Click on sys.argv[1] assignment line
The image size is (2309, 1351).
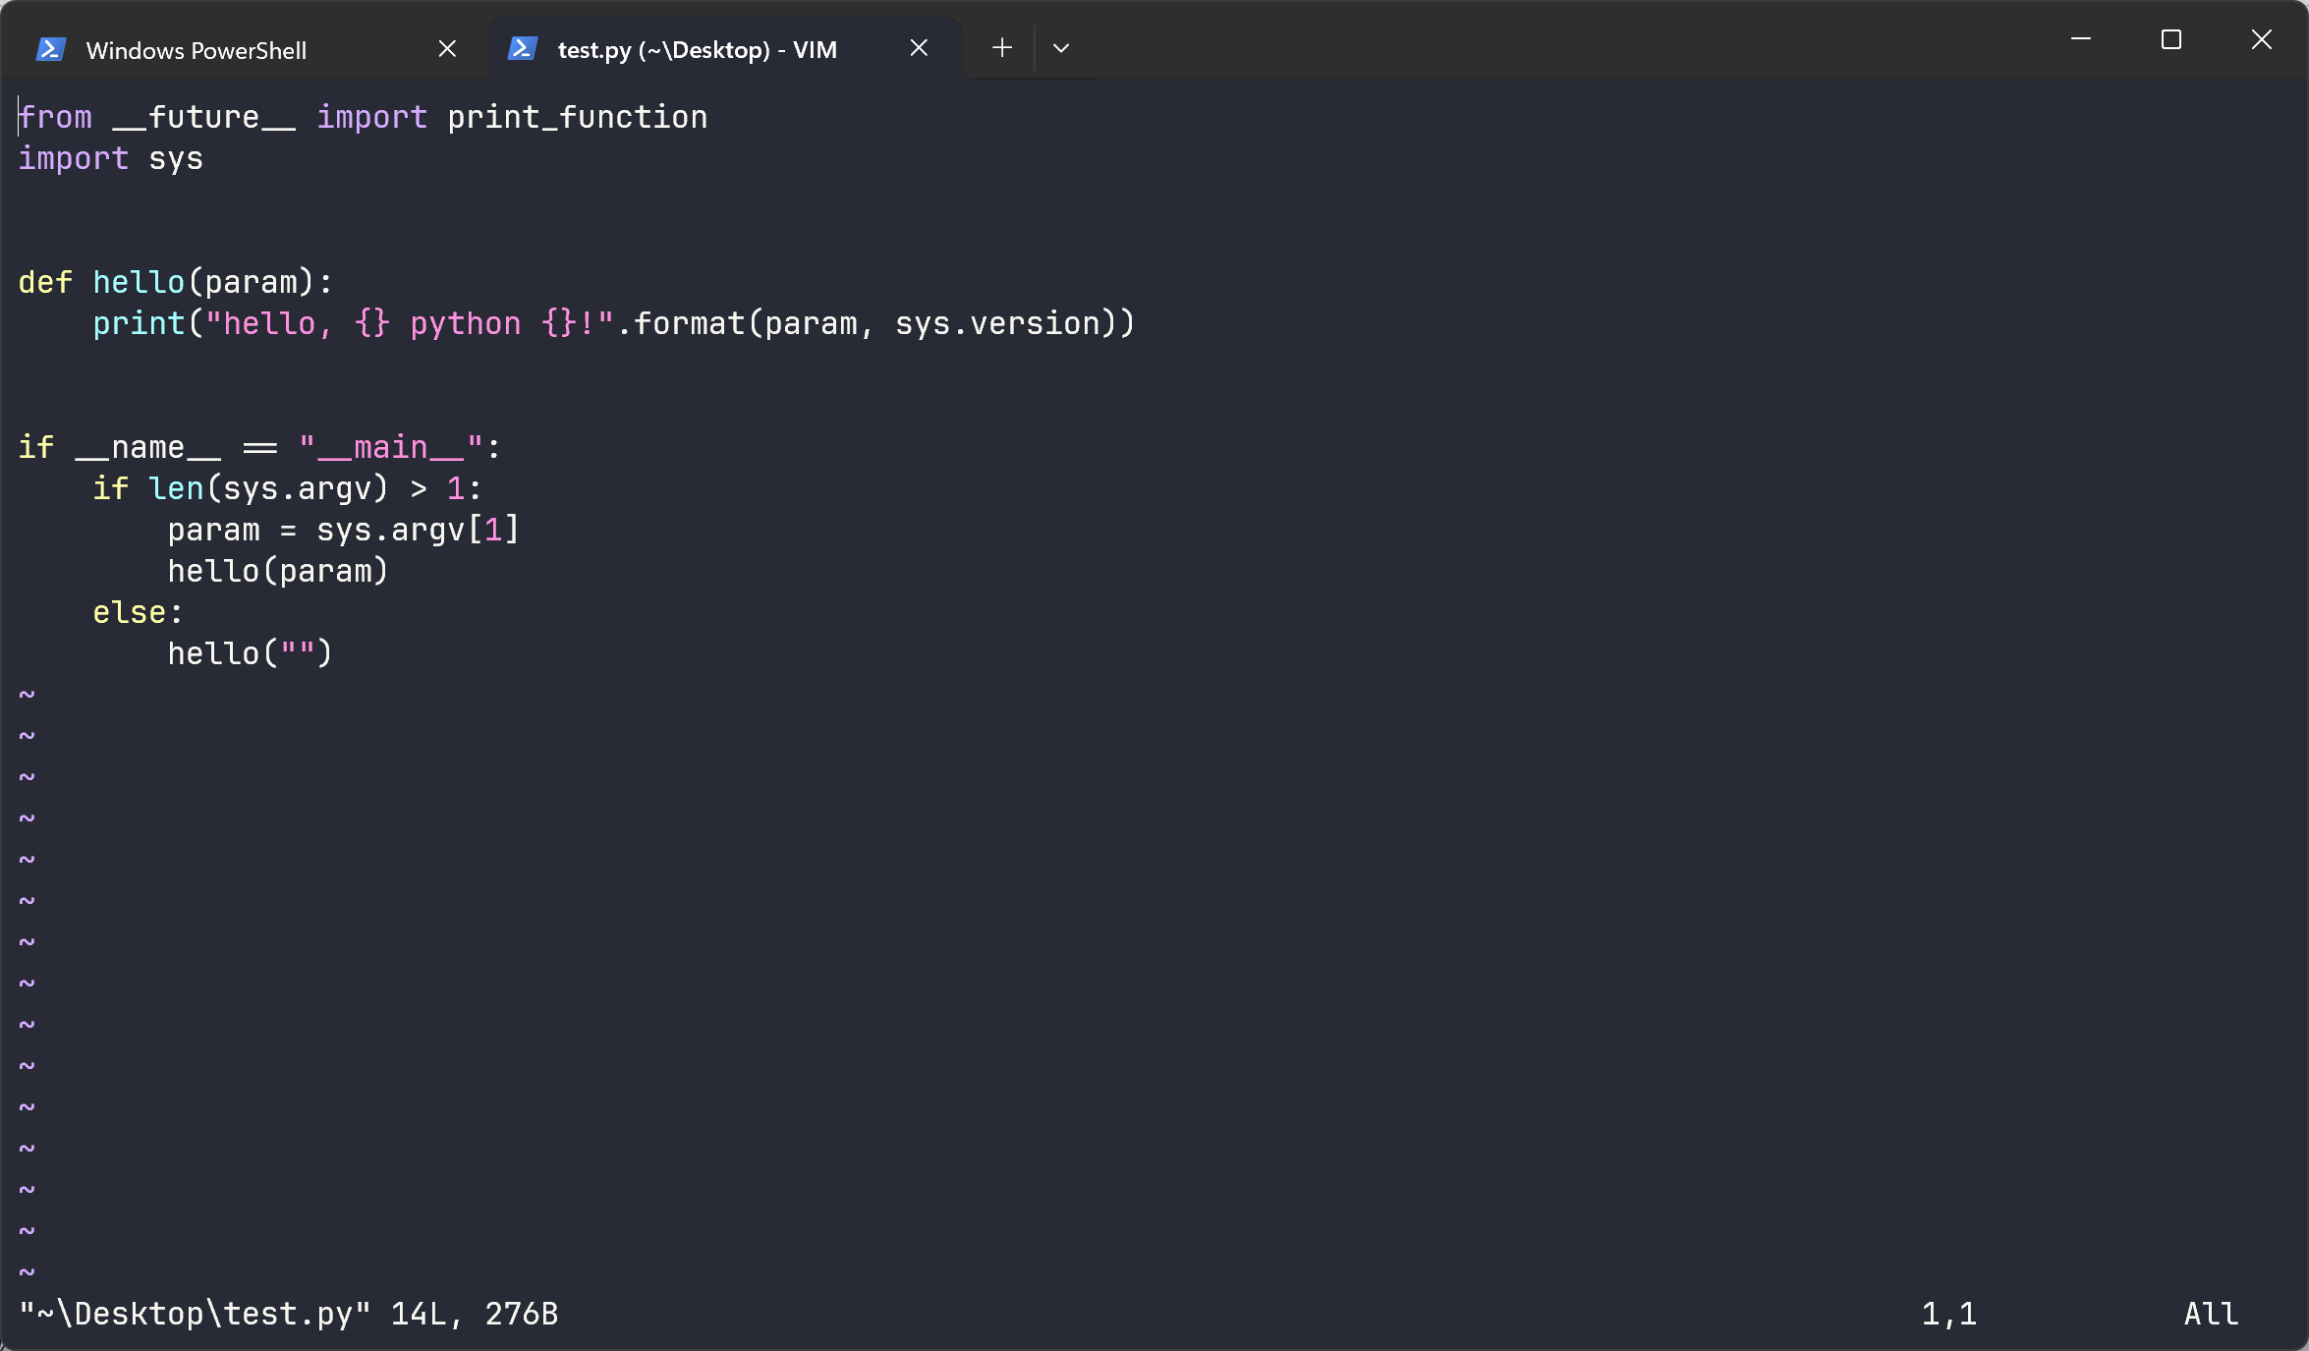tap(342, 531)
